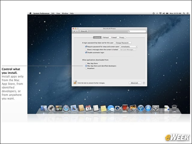
Task: Open Contacts address book in Dock
Action: 81,108
